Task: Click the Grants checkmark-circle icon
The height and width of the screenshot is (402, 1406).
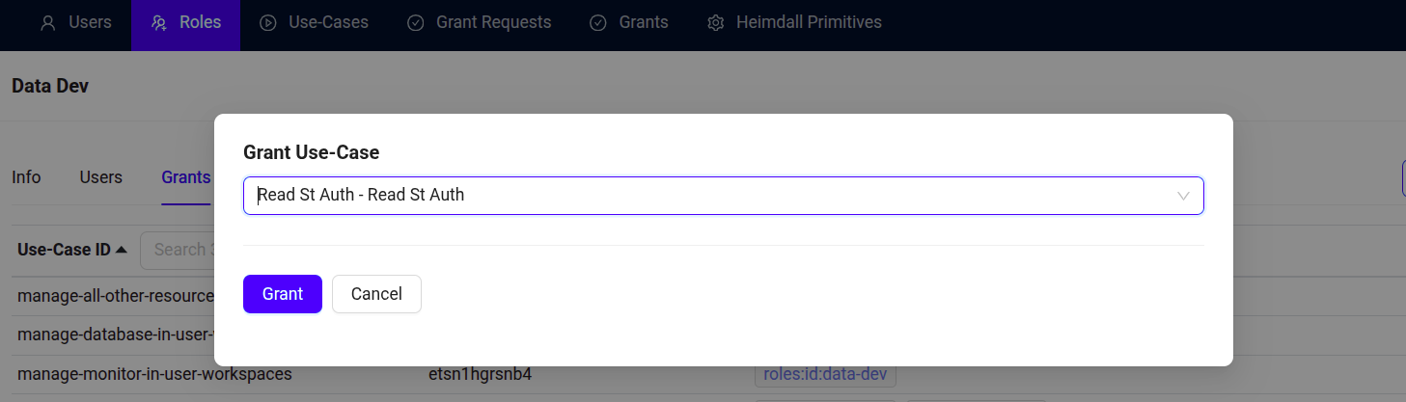Action: tap(598, 22)
